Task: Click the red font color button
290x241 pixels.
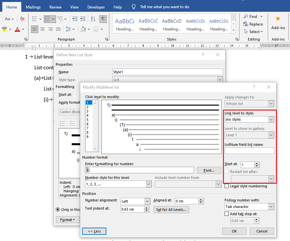Action: 17,29
